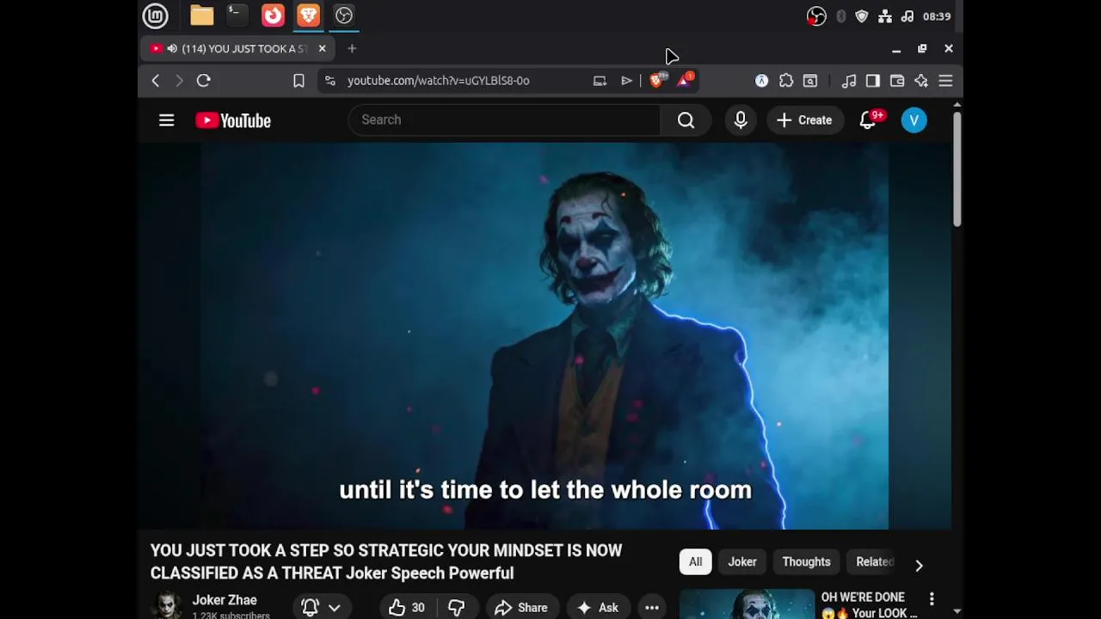Viewport: 1101px width, 619px height.
Task: Open subscription notification bell dropdown
Action: tap(321, 607)
